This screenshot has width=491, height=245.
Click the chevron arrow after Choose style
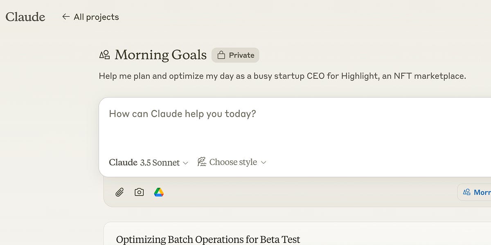(264, 163)
